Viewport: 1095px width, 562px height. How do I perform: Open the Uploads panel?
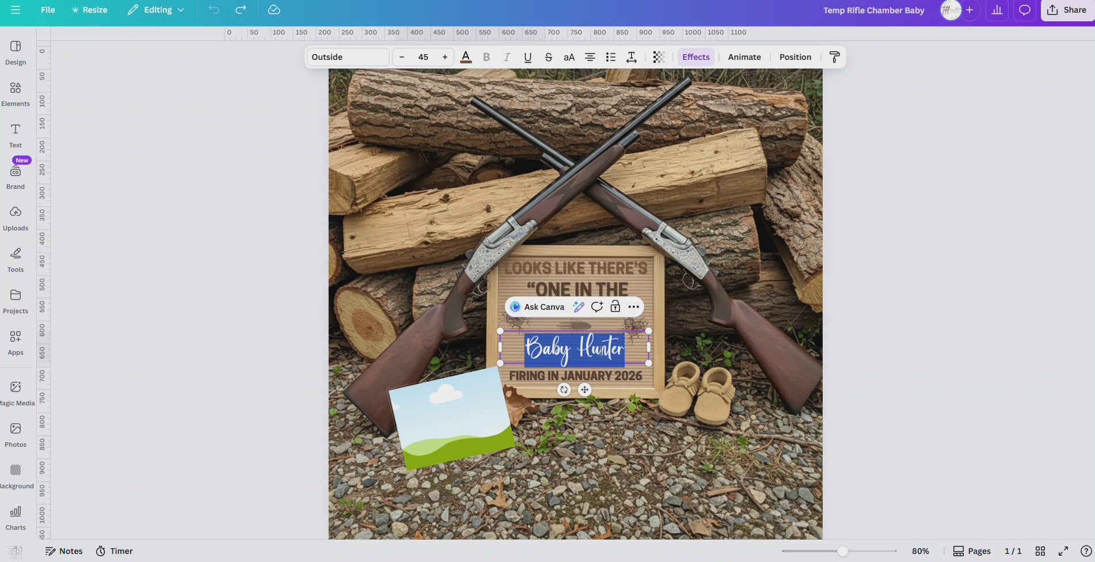(x=16, y=218)
